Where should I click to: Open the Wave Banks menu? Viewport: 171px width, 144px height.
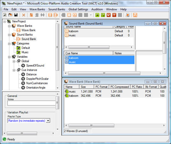pos(37,10)
